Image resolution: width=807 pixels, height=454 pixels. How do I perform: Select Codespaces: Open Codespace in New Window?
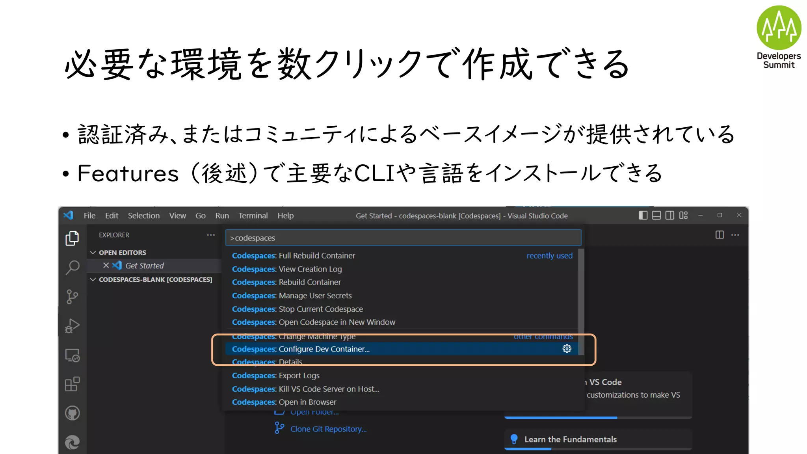[402, 322]
